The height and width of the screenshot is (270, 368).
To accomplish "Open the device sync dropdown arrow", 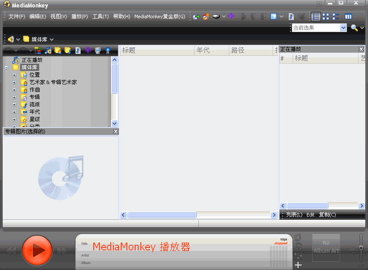I will coord(224,17).
